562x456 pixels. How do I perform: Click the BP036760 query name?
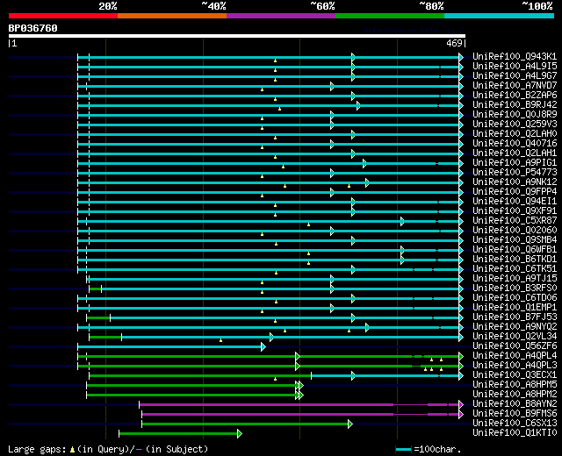coord(32,28)
